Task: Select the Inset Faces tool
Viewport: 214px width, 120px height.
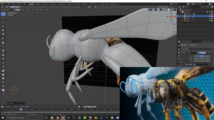Action: pos(3,55)
